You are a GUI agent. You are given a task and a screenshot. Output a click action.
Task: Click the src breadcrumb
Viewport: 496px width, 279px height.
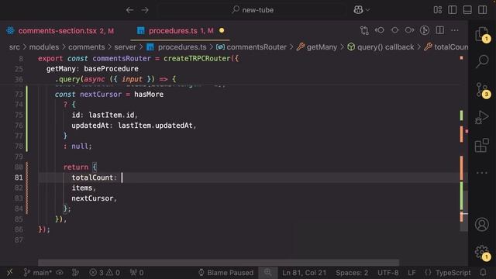click(14, 47)
